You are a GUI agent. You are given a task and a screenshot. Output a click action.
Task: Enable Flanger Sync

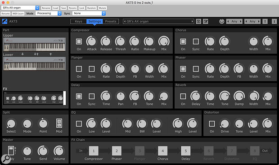point(92,69)
